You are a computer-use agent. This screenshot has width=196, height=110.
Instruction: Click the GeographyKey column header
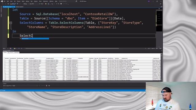pyautogui.click(x=13, y=58)
